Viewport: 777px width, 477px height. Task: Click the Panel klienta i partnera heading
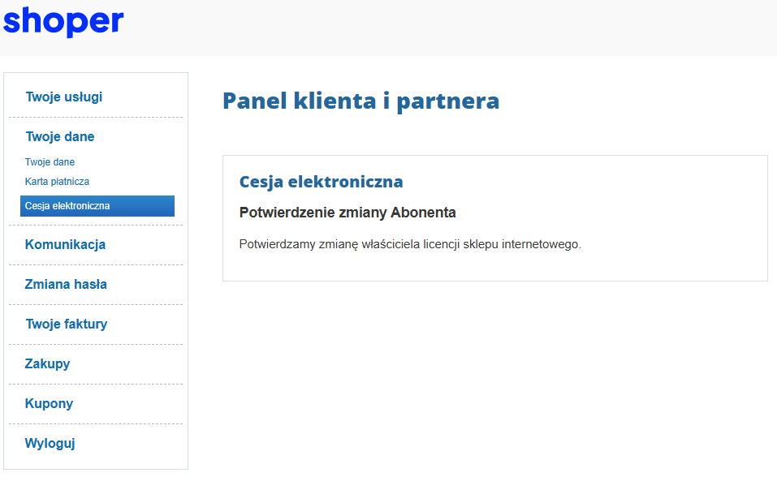coord(360,101)
